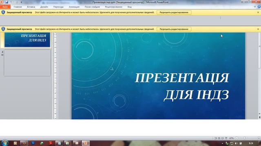Open the Вид ribbon tab
Viewport: 261px width, 146px height.
click(130, 7)
